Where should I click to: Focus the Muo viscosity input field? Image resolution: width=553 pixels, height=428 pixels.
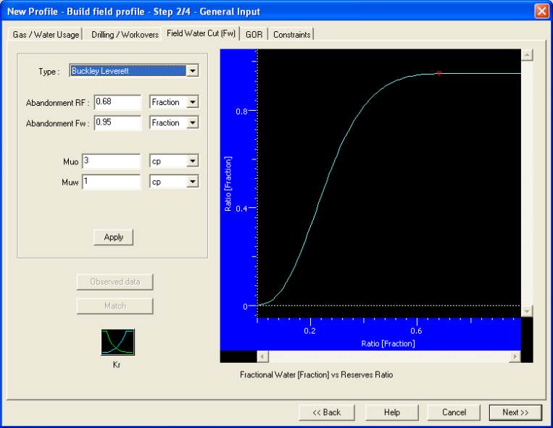(111, 161)
